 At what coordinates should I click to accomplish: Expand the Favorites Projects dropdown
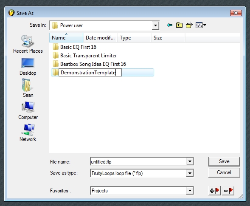tap(190, 191)
